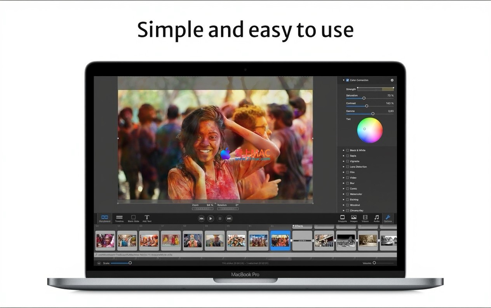This screenshot has width=491, height=308.
Task: Select the blue highlighted slide thumbnail
Action: (280, 240)
